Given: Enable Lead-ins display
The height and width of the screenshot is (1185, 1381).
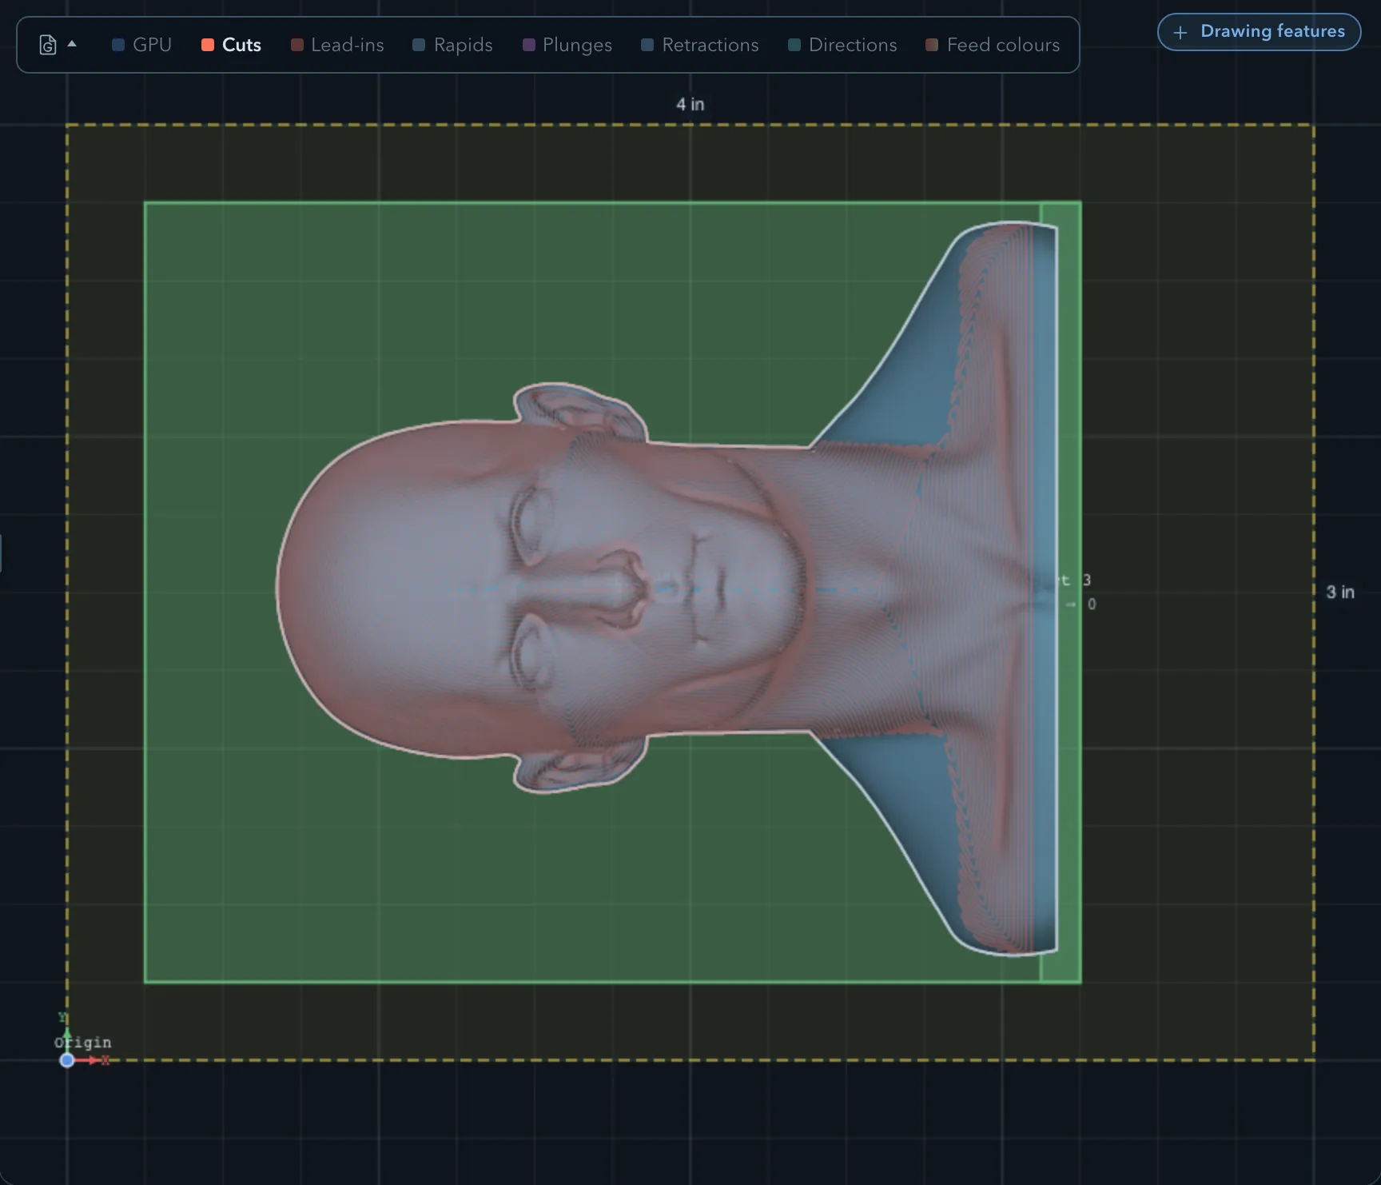Looking at the screenshot, I should coord(337,45).
